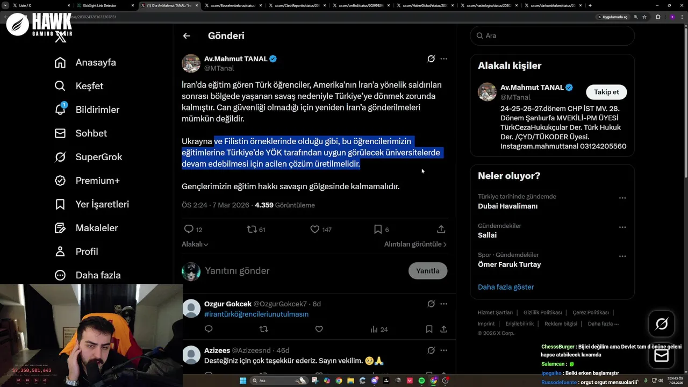
Task: Open Sohbet messages in the sidebar
Action: tap(81, 133)
